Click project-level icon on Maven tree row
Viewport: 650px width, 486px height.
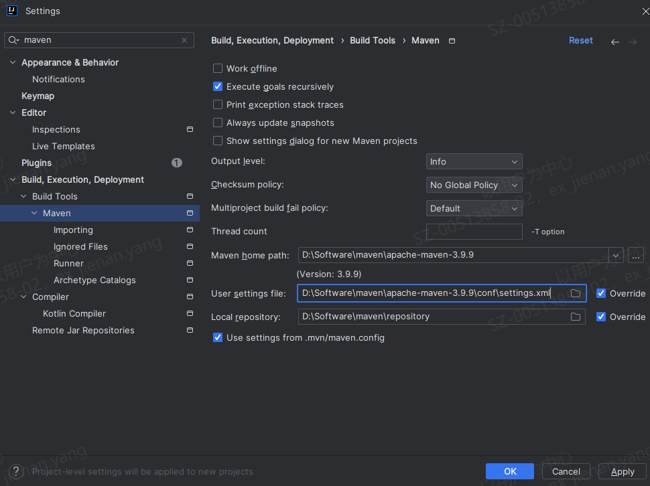coord(190,213)
